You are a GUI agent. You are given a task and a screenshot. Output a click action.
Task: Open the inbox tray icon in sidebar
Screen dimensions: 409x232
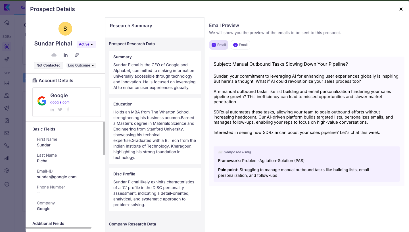tap(7, 83)
